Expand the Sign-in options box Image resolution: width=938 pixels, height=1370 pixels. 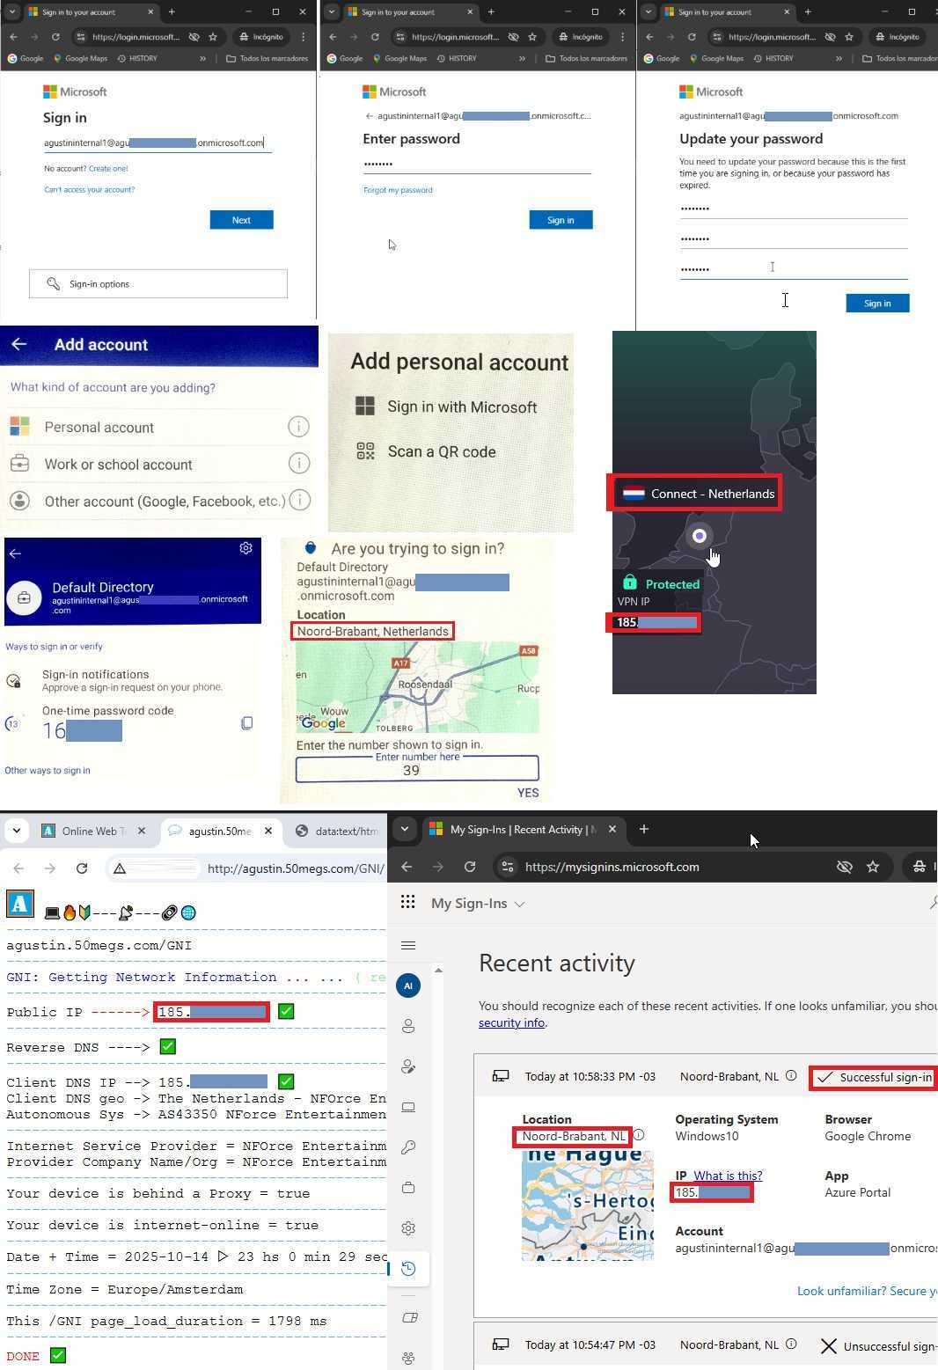click(158, 283)
